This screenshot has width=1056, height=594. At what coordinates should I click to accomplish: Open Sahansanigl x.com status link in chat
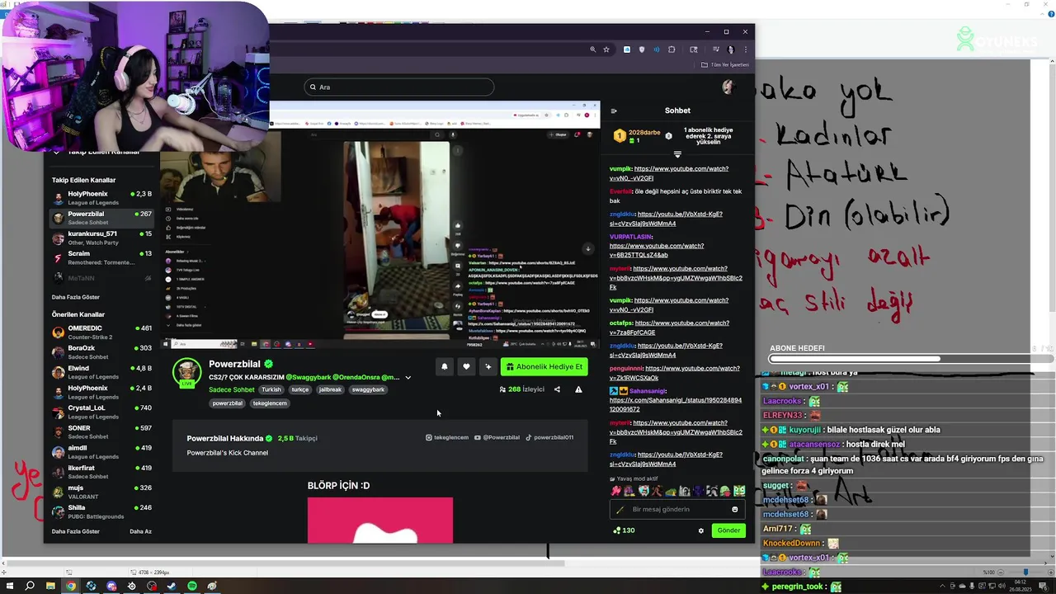[x=676, y=404]
